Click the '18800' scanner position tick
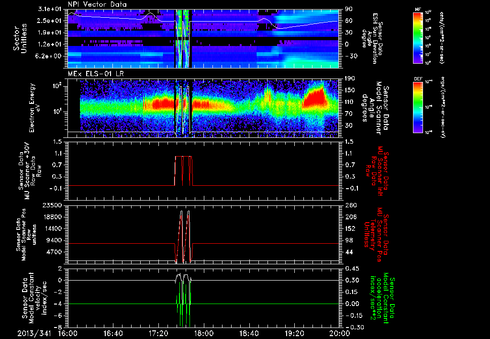Viewport: 490px width, 339px height. pyautogui.click(x=52, y=217)
